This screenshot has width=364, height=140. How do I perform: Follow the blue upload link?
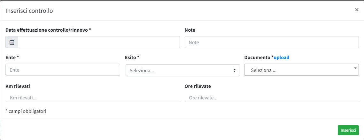coord(282,58)
